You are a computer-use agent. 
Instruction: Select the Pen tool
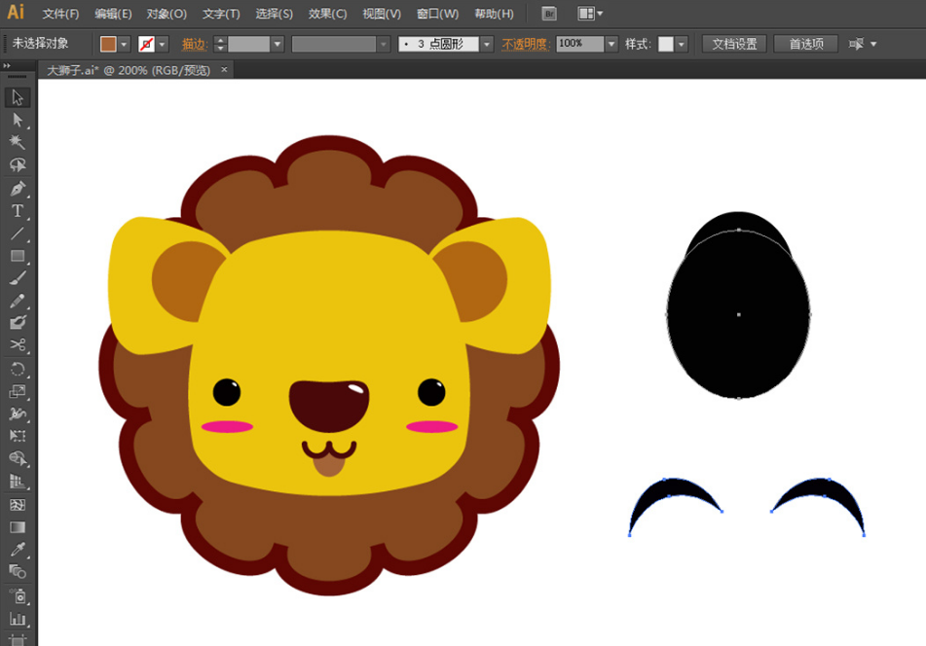coord(18,188)
